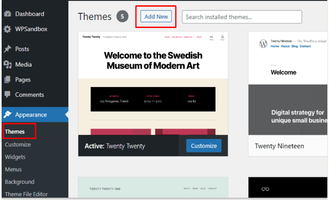Click the Media icon in sidebar
The height and width of the screenshot is (201, 329).
click(x=8, y=64)
